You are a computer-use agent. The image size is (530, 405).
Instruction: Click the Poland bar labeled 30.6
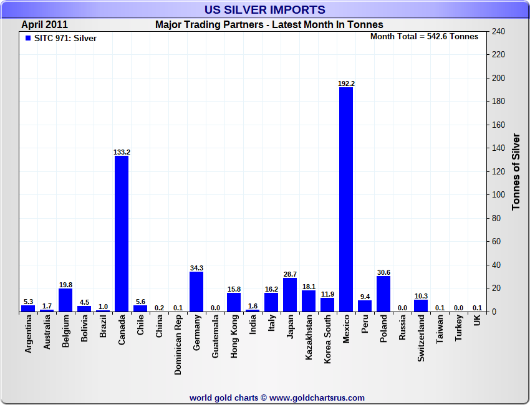(x=383, y=294)
